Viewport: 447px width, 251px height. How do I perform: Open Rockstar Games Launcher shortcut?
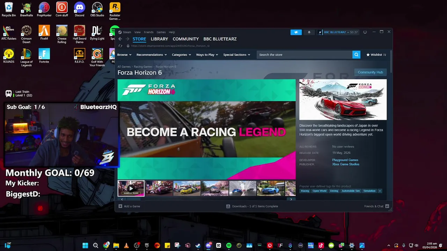pyautogui.click(x=115, y=11)
